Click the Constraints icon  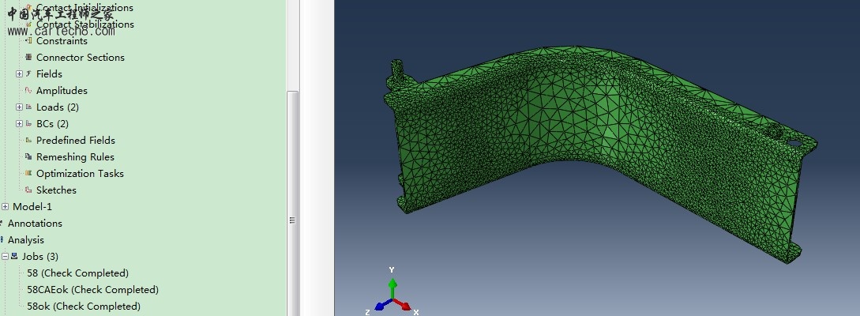pos(29,41)
